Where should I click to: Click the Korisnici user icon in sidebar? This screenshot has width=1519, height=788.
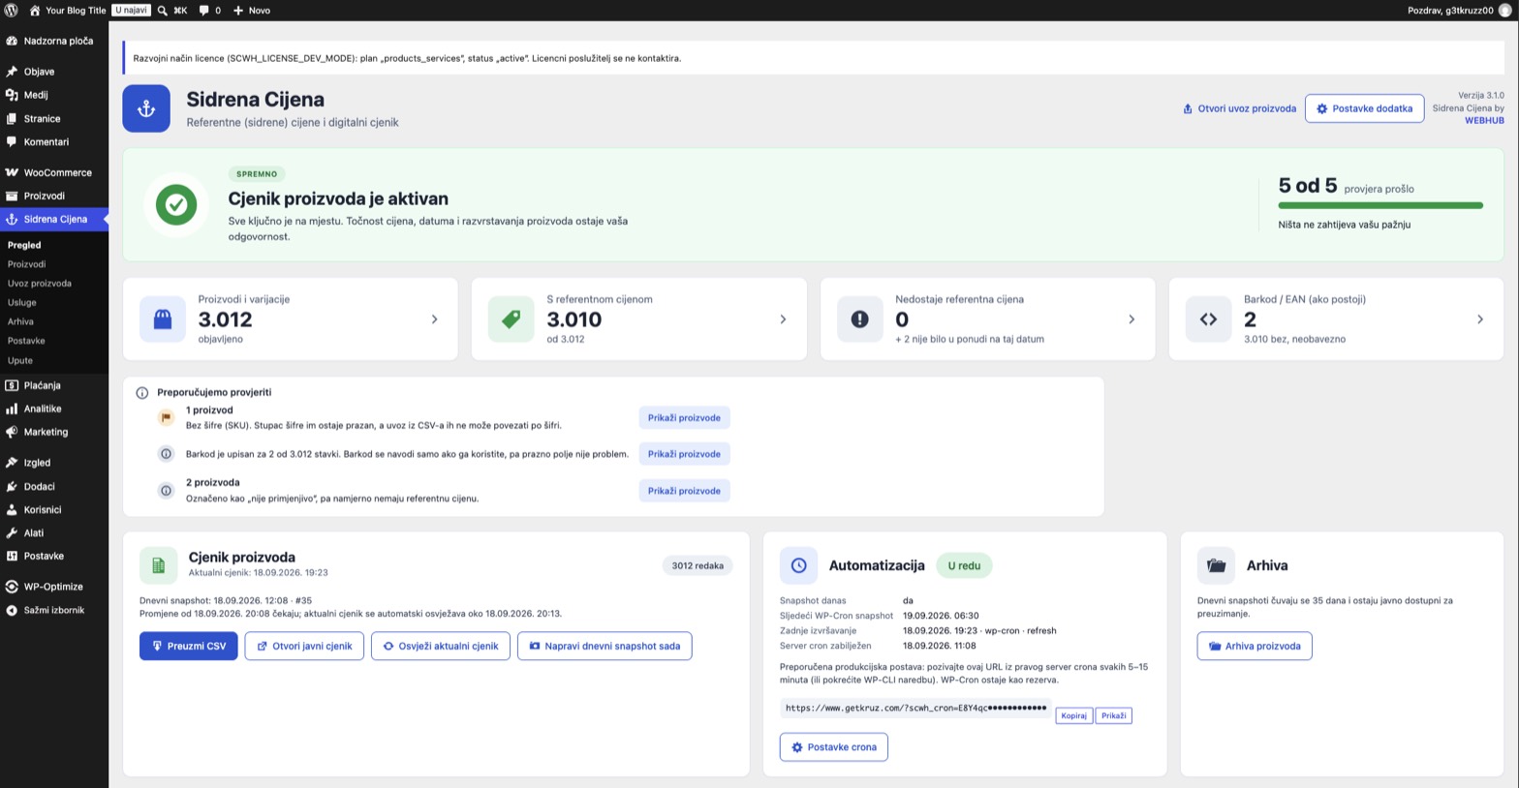pos(12,509)
